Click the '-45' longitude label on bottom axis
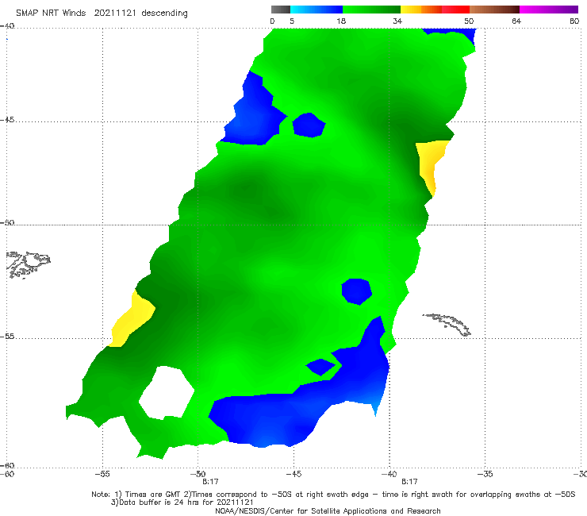Screen dimensions: 587x516 (x=293, y=475)
